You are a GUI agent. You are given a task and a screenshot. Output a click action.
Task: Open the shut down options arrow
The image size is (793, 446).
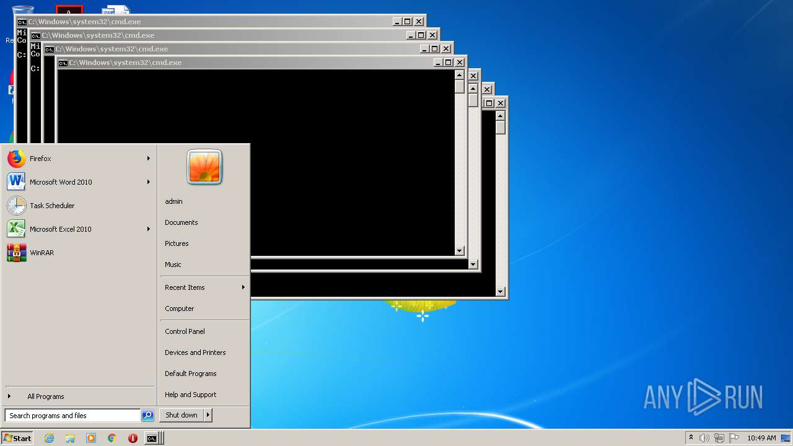coord(208,415)
